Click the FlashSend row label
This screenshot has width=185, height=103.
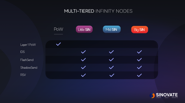(x=27, y=60)
